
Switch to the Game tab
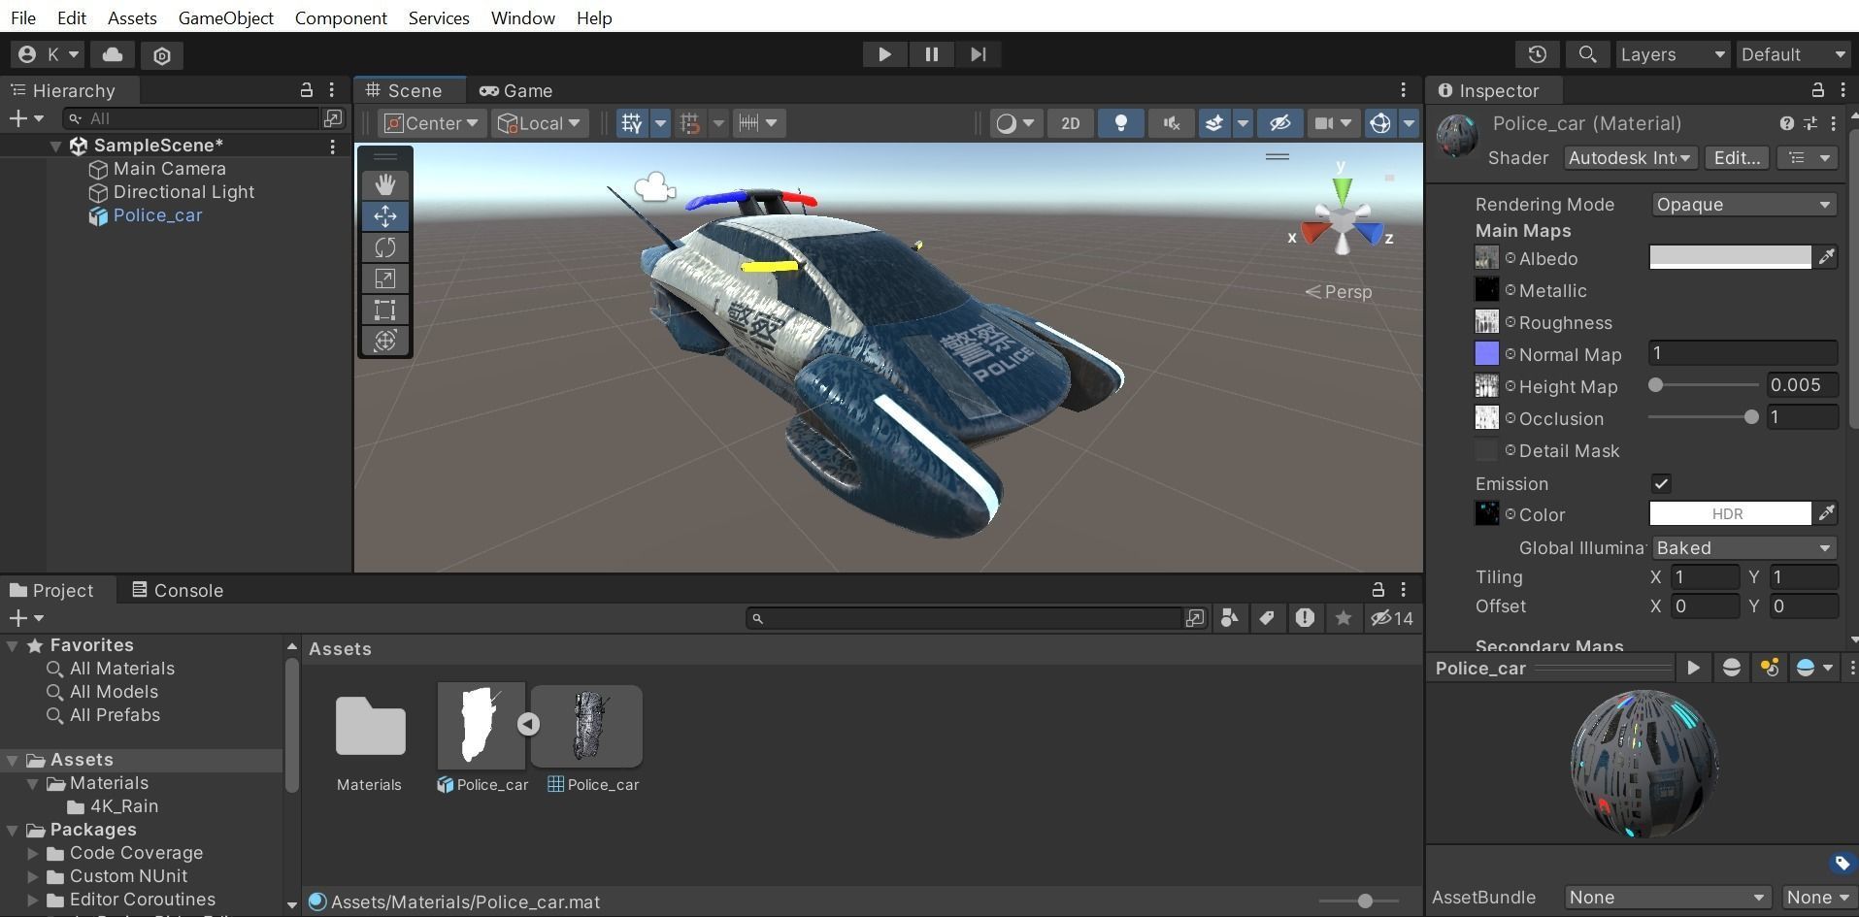(515, 90)
